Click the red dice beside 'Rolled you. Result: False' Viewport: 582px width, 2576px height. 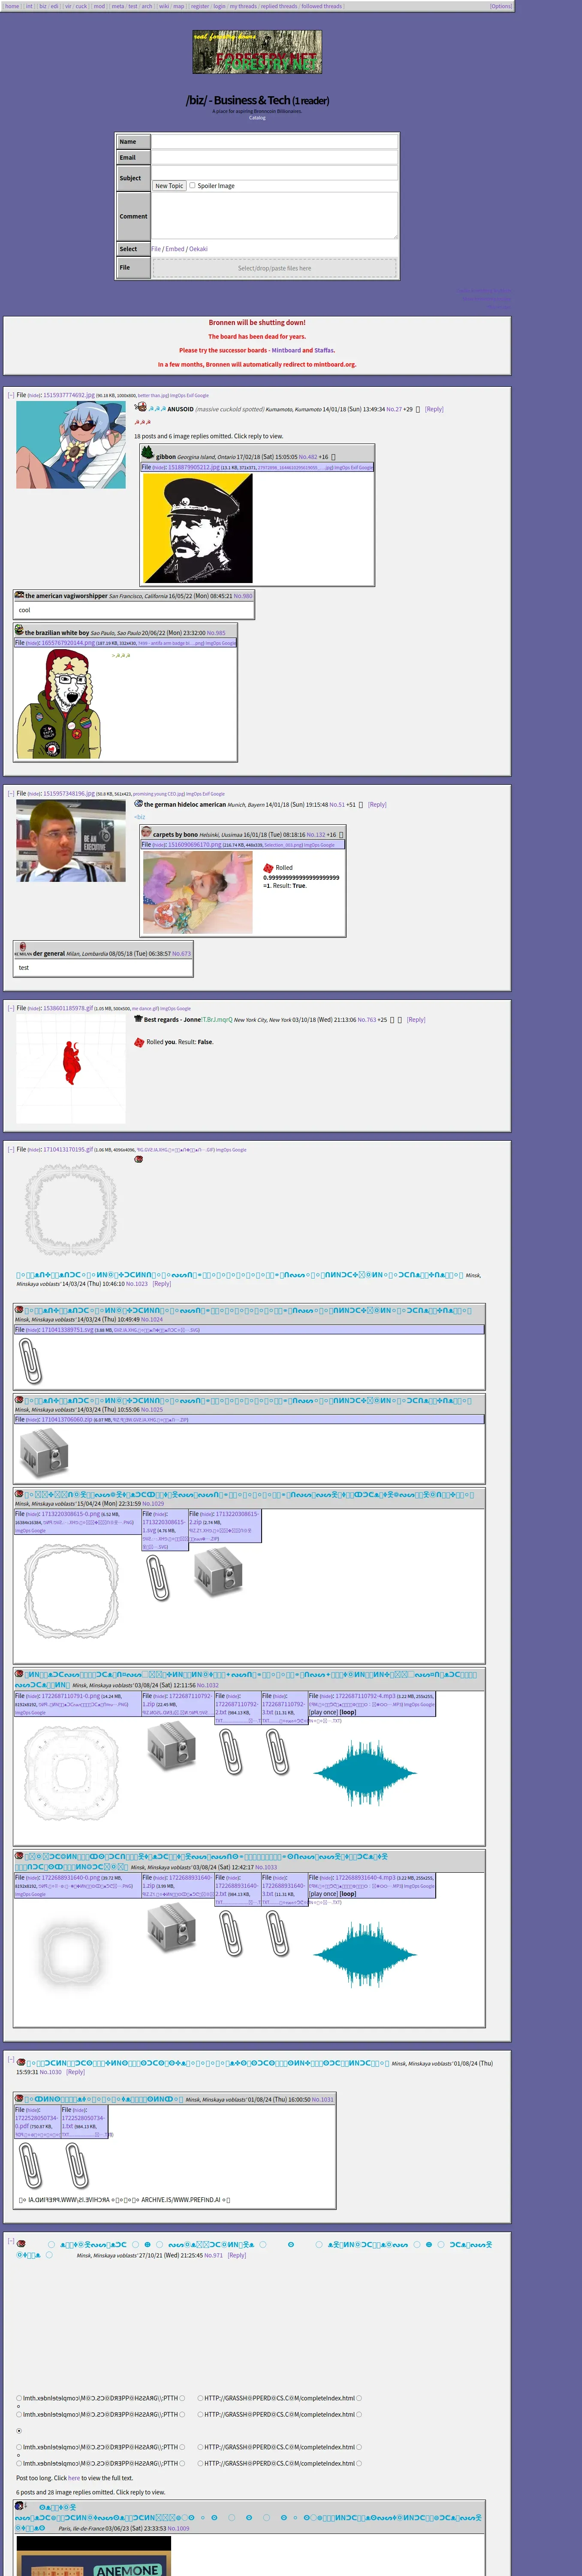(x=140, y=1042)
